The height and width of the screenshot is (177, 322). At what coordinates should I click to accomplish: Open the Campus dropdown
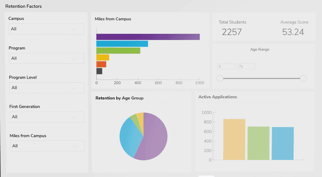(x=46, y=29)
